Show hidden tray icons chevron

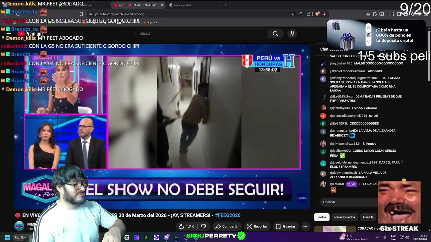[x=377, y=237]
